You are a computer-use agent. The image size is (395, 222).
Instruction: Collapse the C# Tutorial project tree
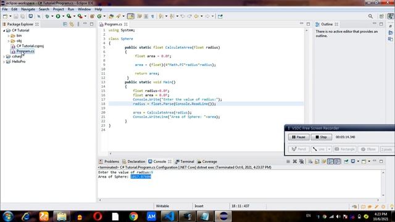click(4, 30)
